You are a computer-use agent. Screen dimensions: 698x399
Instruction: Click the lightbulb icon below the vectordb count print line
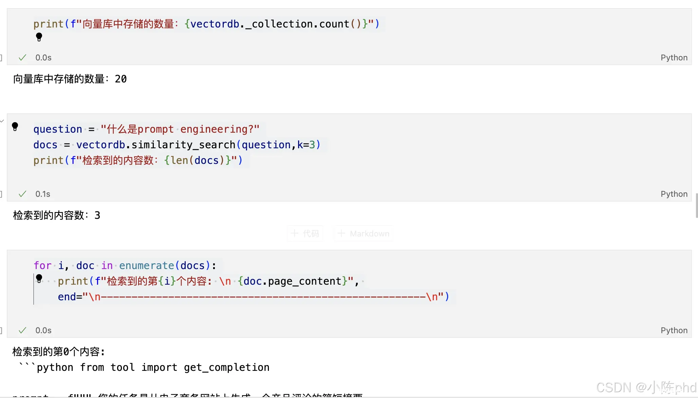39,37
